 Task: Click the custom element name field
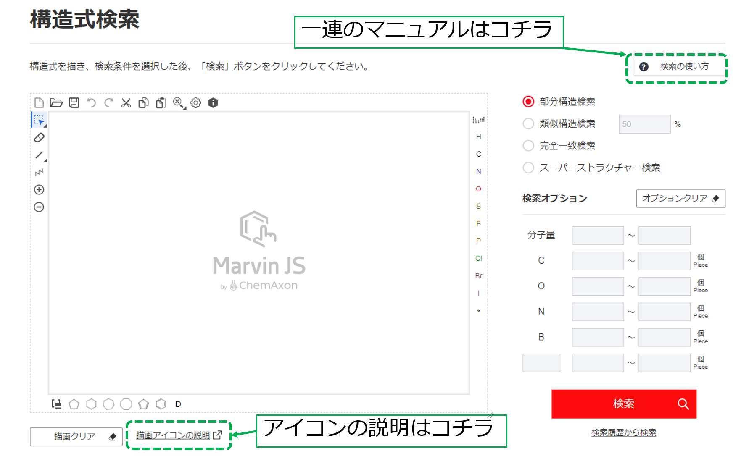pyautogui.click(x=541, y=363)
